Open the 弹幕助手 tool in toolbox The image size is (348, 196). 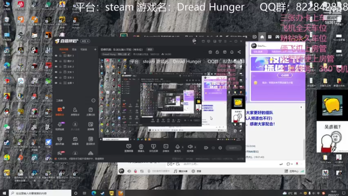click(60, 112)
